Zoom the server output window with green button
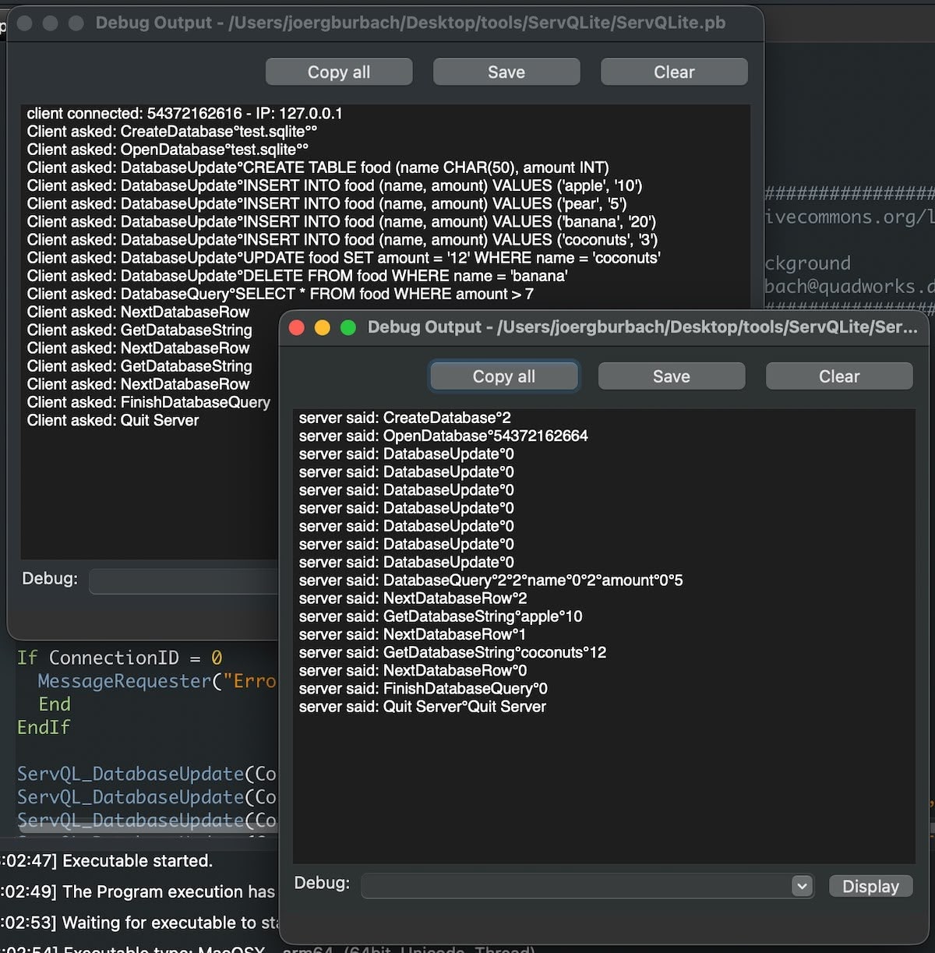The height and width of the screenshot is (953, 935). point(348,327)
